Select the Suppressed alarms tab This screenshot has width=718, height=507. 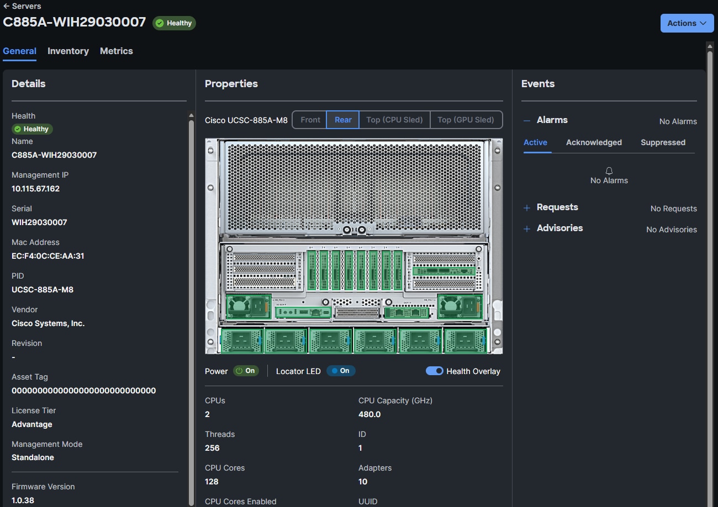point(663,142)
